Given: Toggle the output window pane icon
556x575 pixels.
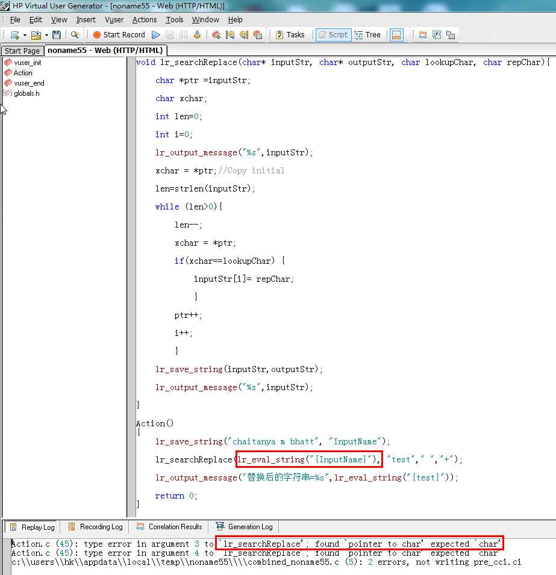Looking at the screenshot, I should pyautogui.click(x=396, y=35).
